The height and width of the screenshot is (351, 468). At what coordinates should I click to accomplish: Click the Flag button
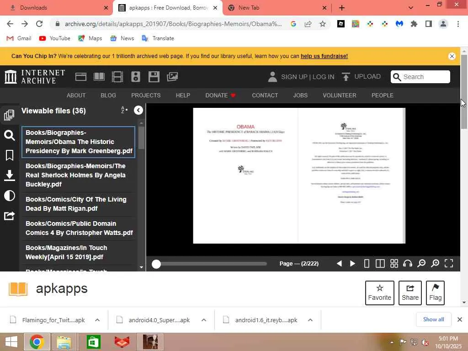click(435, 293)
